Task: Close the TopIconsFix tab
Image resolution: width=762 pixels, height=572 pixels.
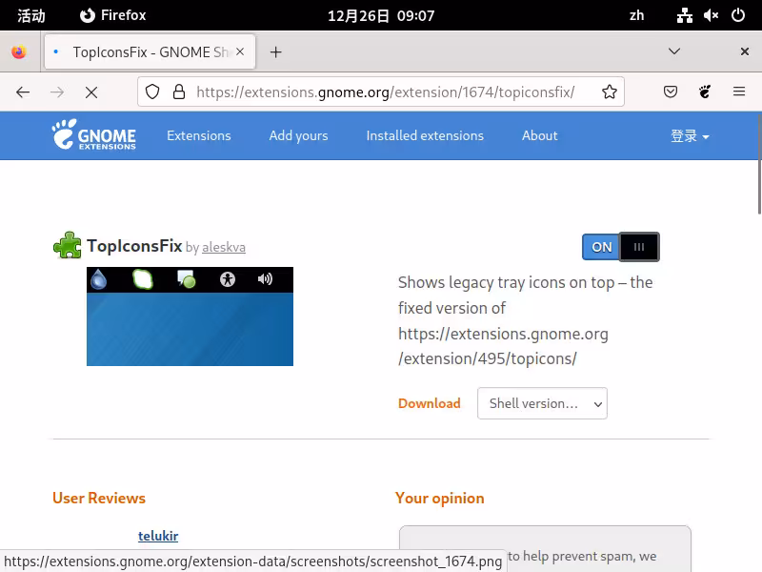Action: (240, 51)
